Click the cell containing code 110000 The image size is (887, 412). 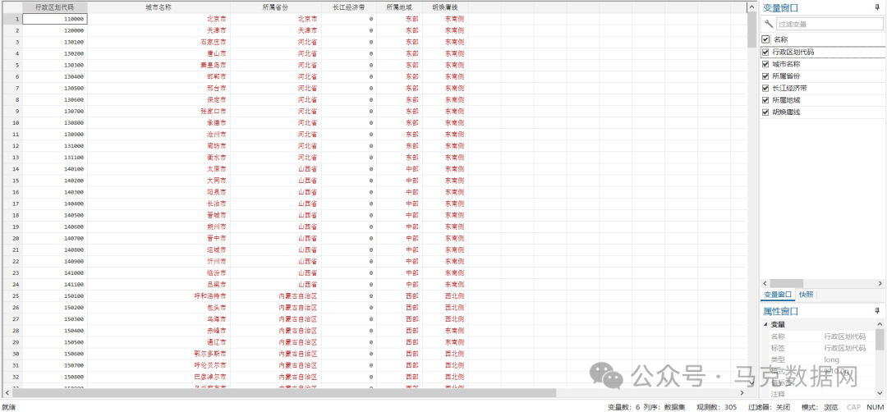pyautogui.click(x=55, y=19)
